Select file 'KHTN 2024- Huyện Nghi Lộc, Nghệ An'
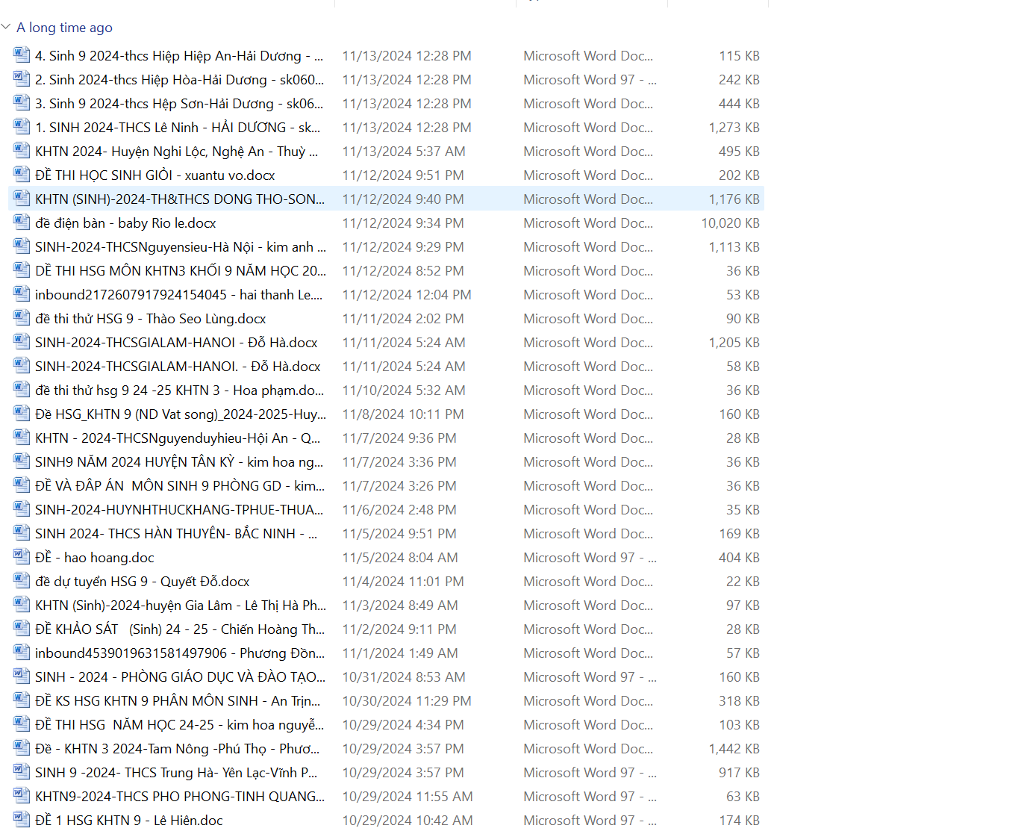Image resolution: width=1033 pixels, height=840 pixels. point(176,152)
